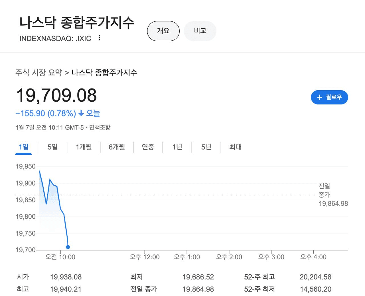Screen dimensions: 365x296
Task: Click the 면책조항 disclaimer link
Action: 100,128
